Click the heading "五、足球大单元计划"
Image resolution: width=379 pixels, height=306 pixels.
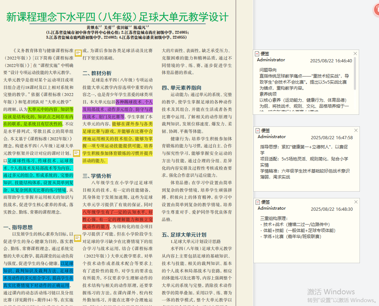[184, 235]
